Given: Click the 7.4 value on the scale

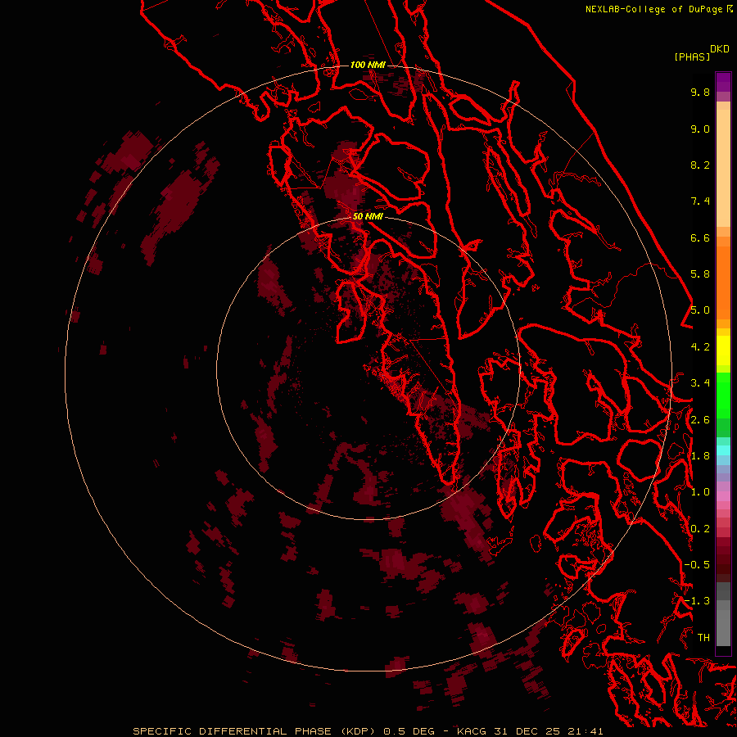Looking at the screenshot, I should coord(700,201).
